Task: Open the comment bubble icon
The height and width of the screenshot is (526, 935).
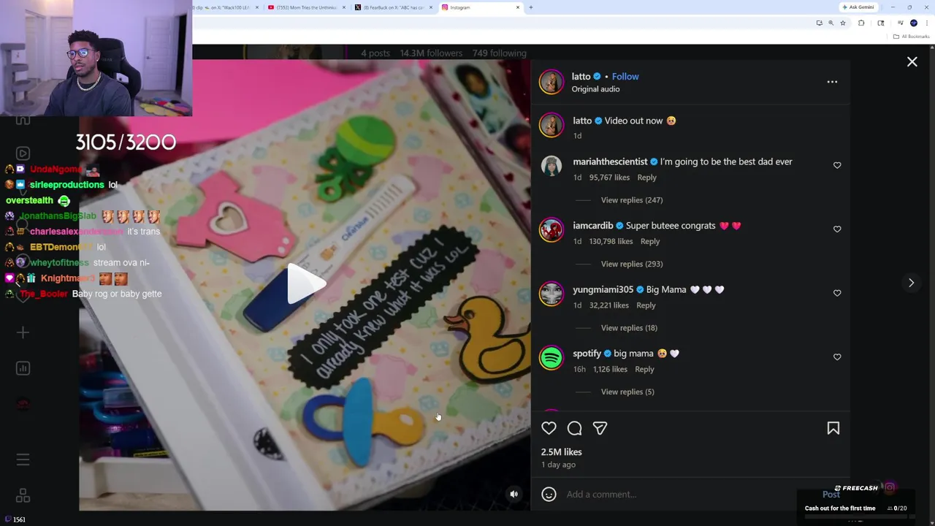Action: 574,428
